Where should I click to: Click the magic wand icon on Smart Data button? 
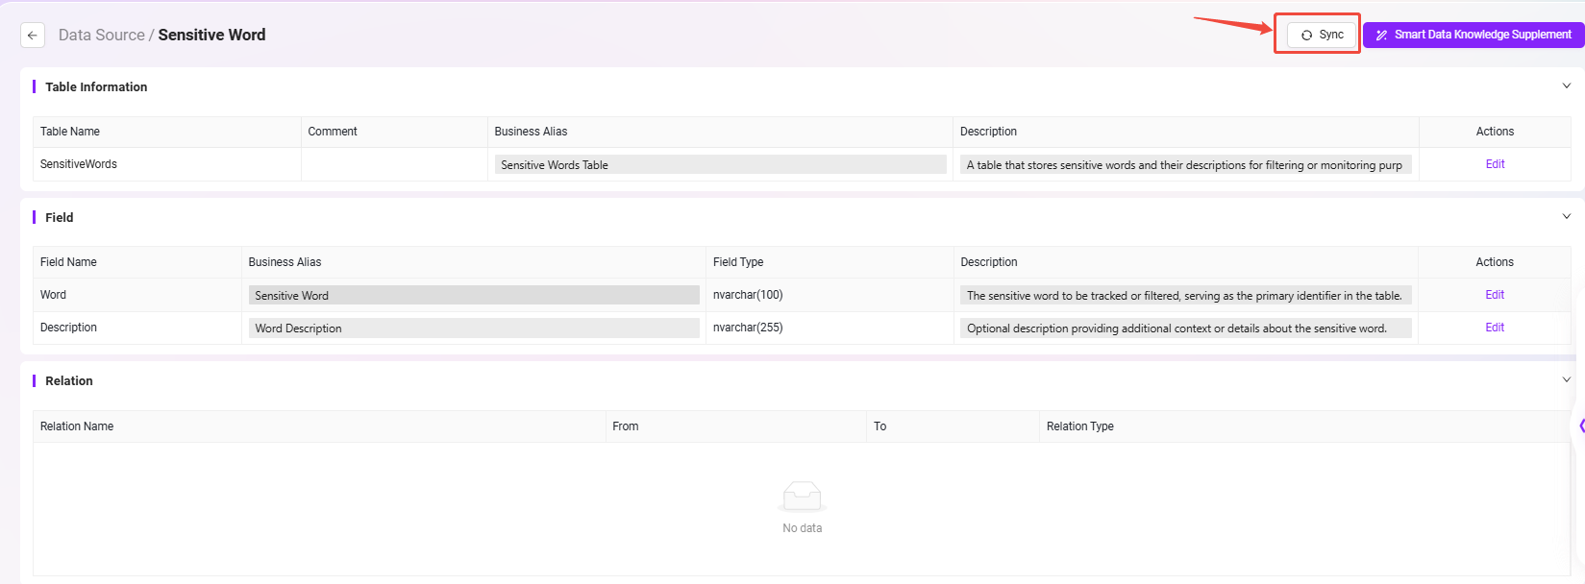1381,36
